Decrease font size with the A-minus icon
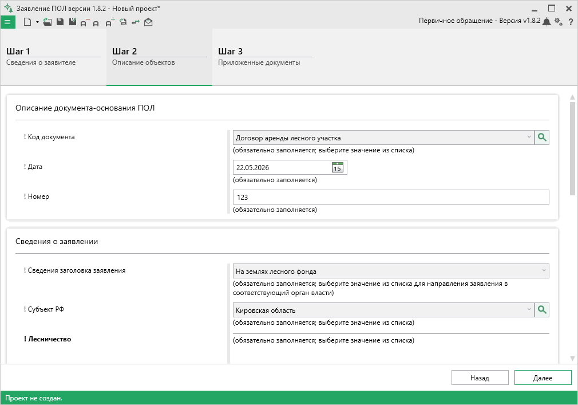 pos(85,22)
